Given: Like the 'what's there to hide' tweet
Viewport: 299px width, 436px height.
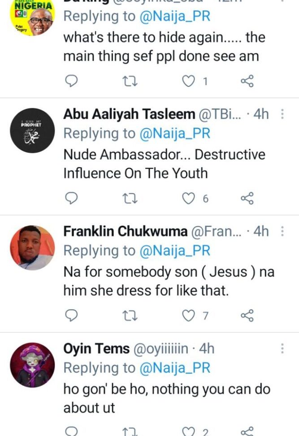Looking at the screenshot, I should (189, 81).
